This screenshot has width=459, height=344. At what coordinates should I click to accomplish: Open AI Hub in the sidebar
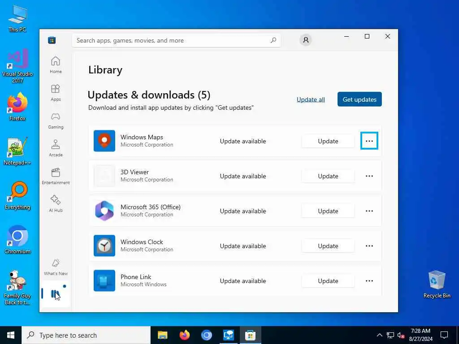coord(56,204)
